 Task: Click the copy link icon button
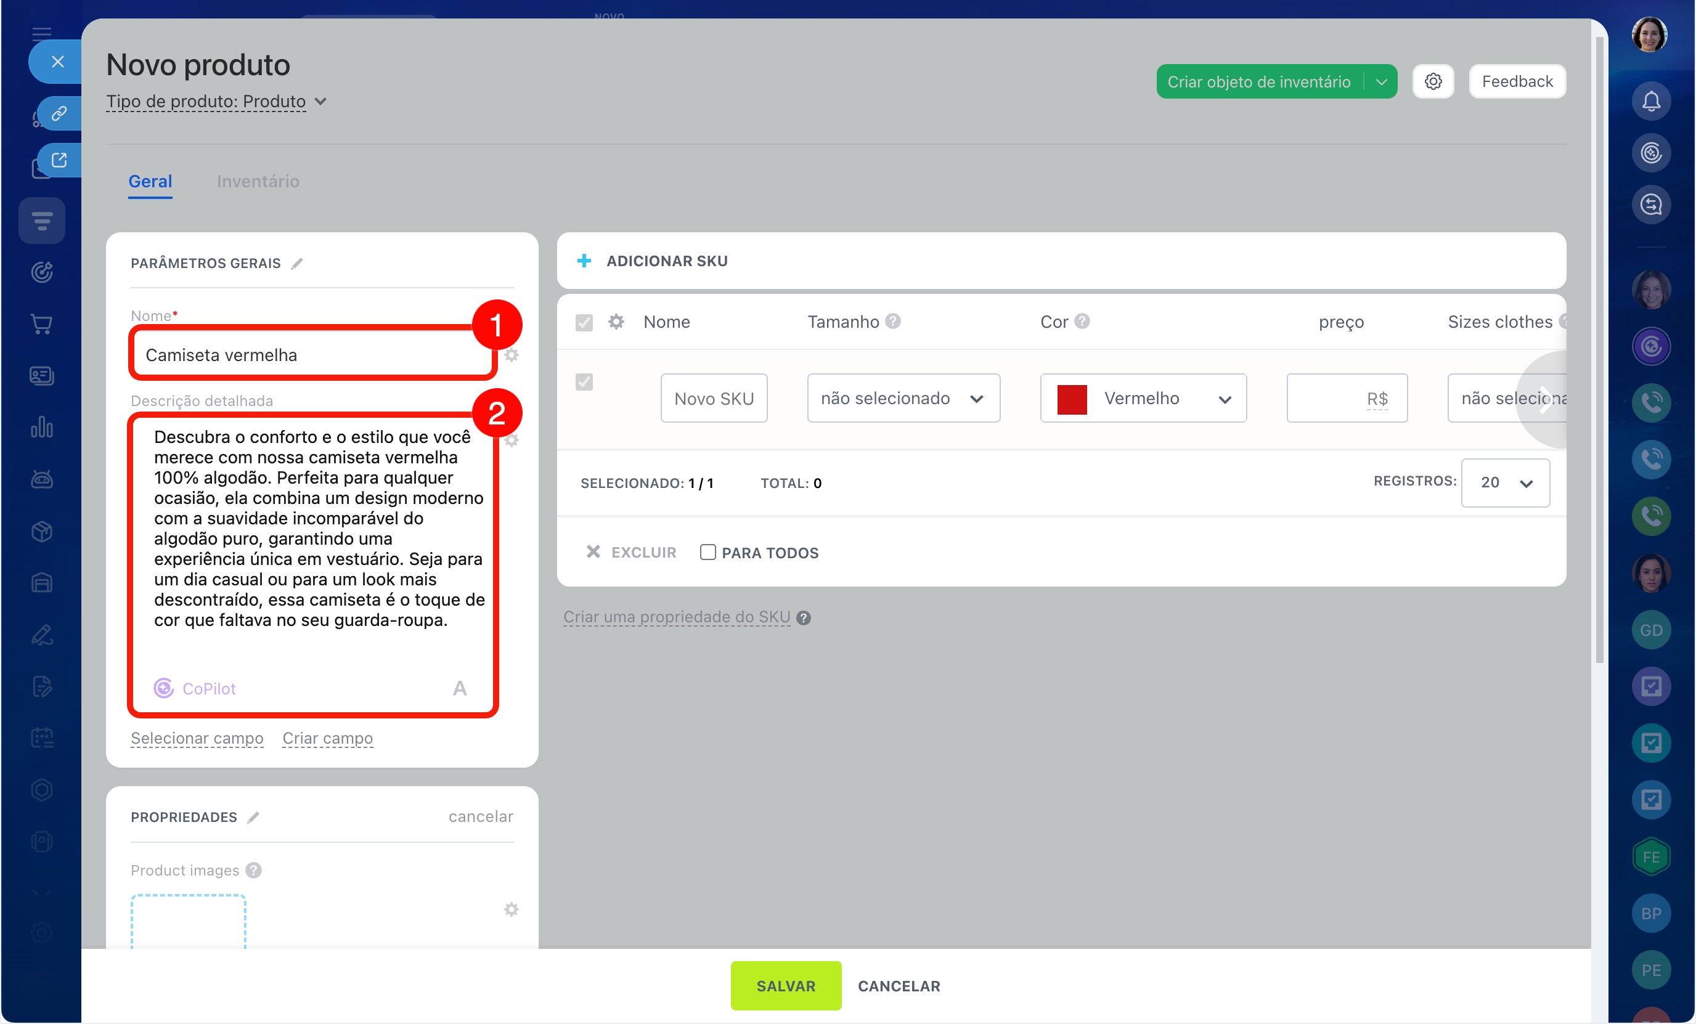click(x=59, y=113)
